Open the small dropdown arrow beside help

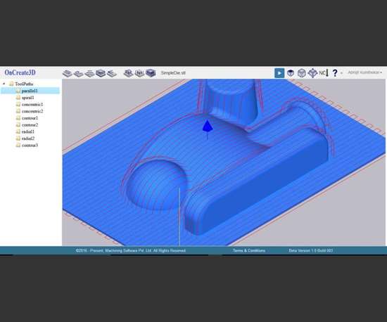coord(341,73)
